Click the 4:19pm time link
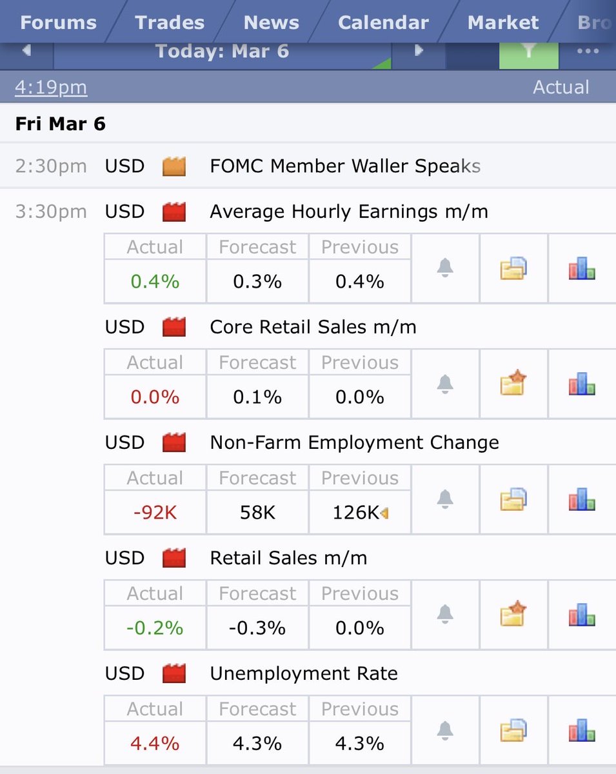Screen dimensions: 616x774 (51, 87)
